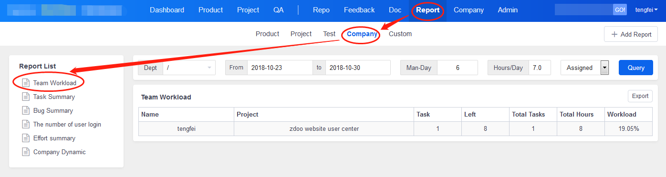Click the document icon beside Company Dynamic
666x177 pixels.
26,152
